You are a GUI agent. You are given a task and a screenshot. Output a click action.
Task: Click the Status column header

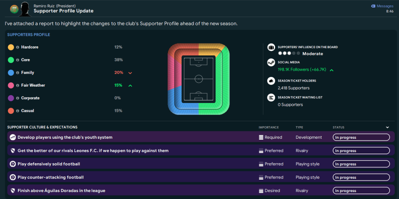[338, 127]
